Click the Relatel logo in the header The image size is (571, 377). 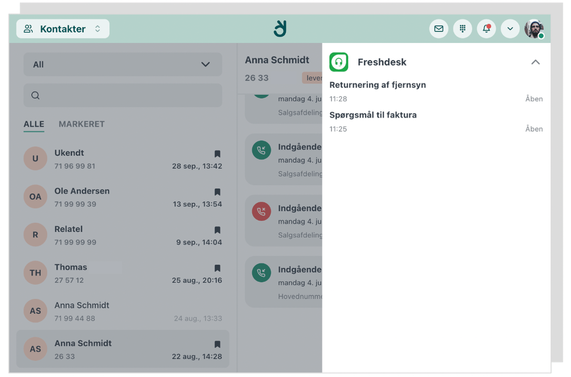[280, 29]
